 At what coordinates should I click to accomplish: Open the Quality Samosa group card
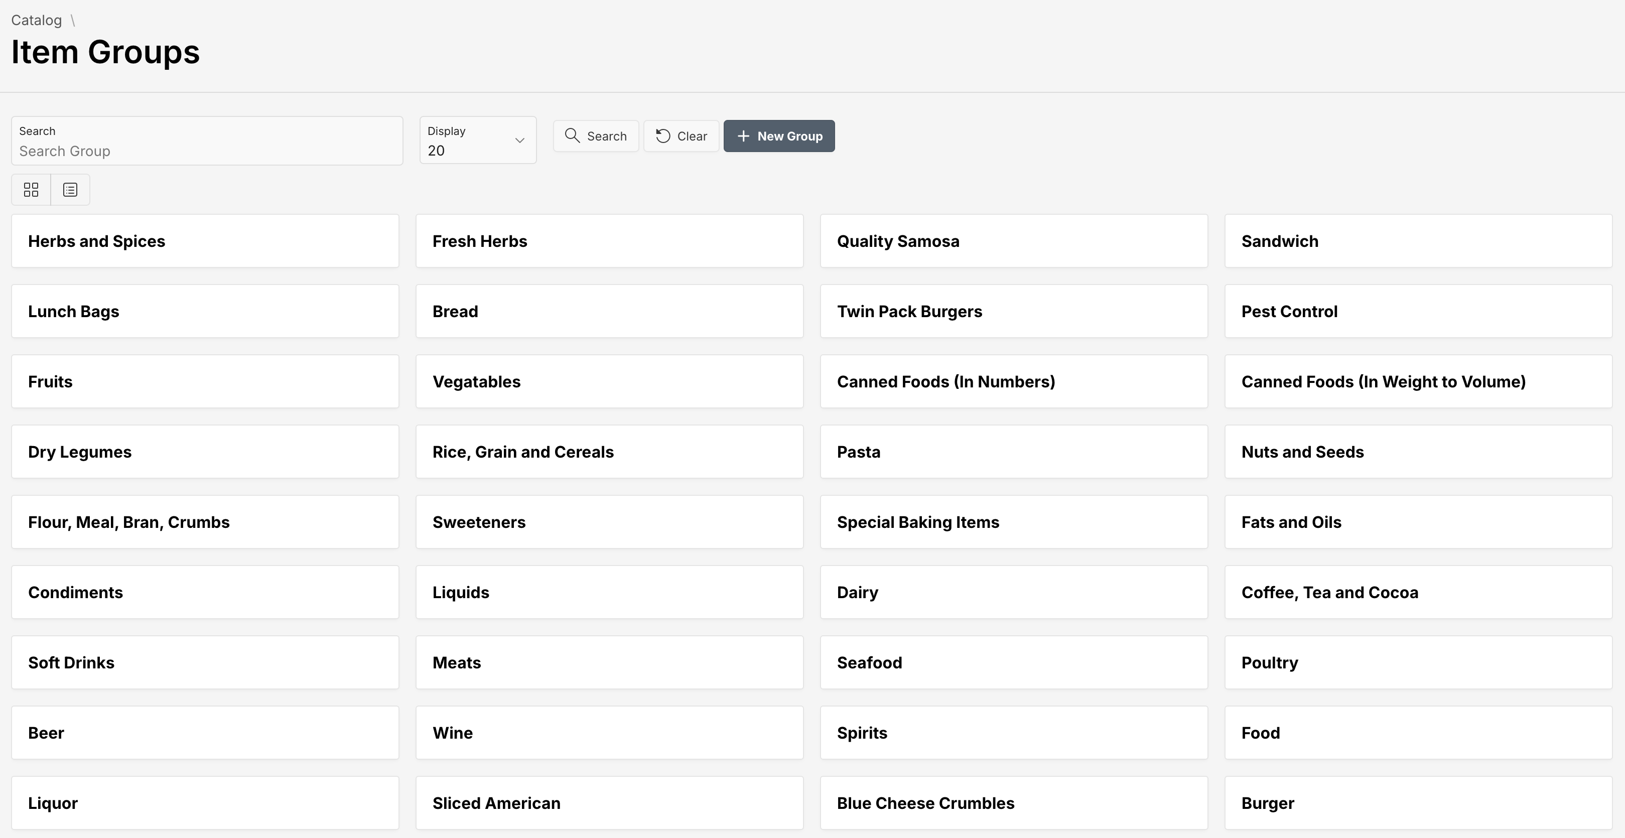coord(1014,241)
